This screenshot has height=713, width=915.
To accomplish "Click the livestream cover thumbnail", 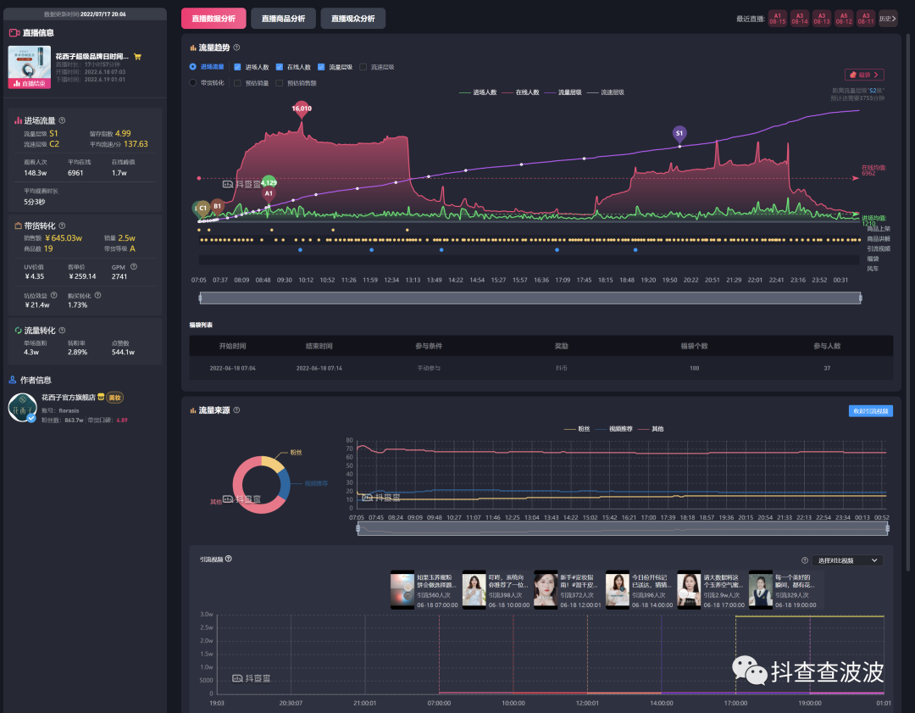I will [29, 67].
